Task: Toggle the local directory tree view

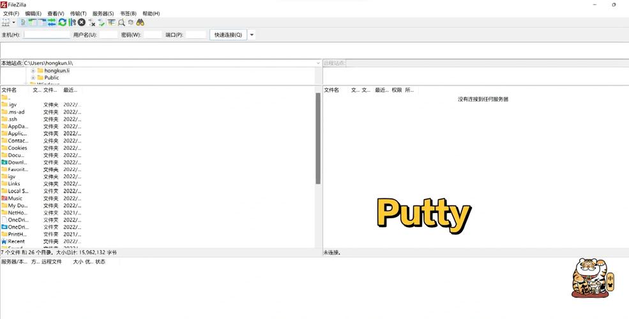Action: [33, 22]
